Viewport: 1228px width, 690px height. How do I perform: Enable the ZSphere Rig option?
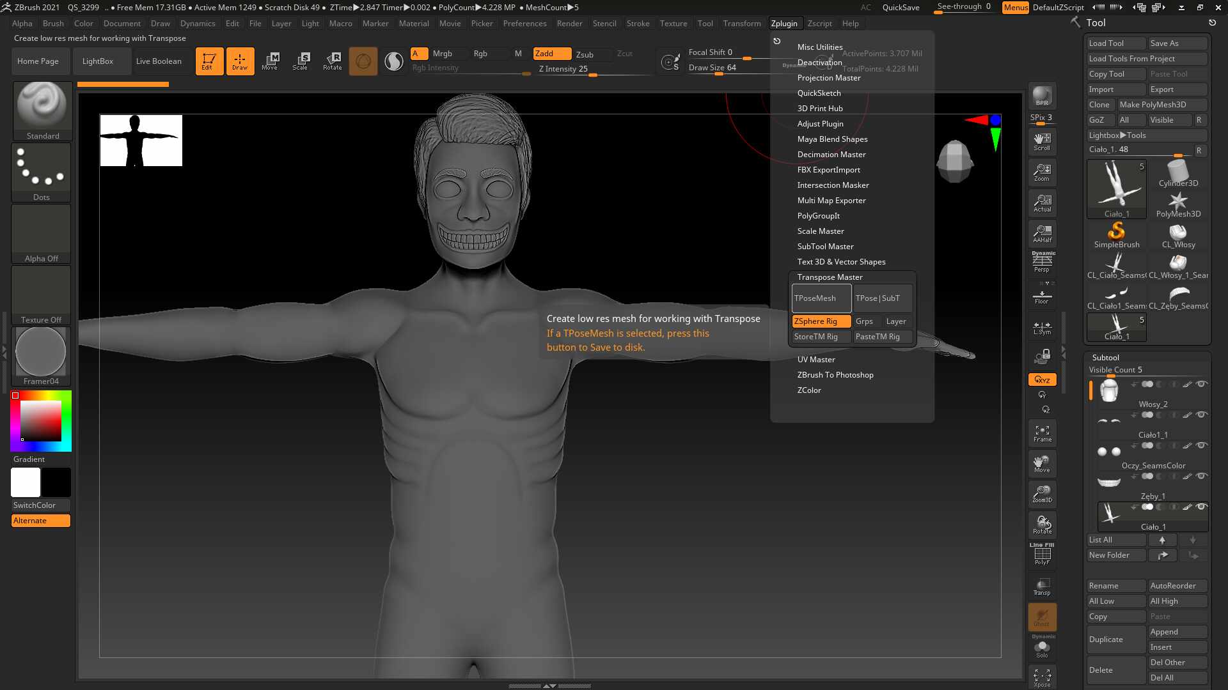pos(821,321)
